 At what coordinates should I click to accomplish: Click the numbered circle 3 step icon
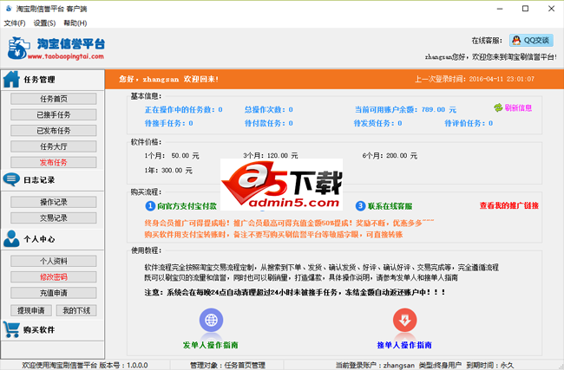[360, 206]
